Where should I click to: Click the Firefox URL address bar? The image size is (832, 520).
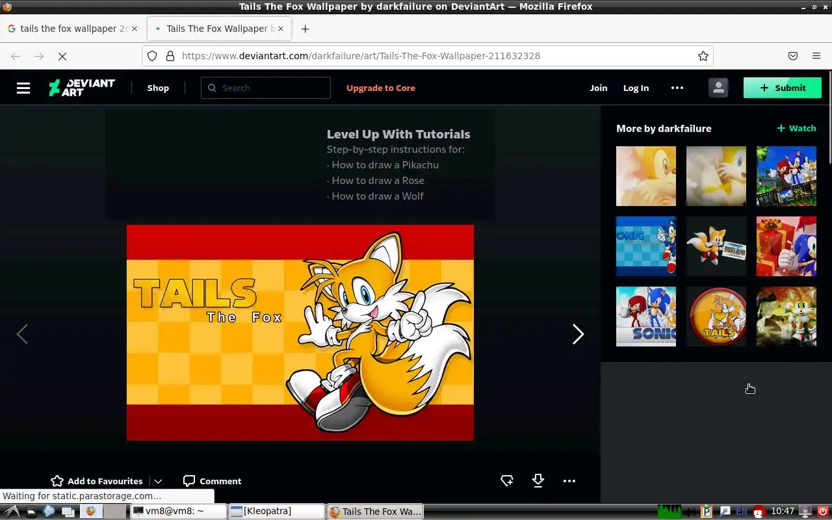(428, 56)
